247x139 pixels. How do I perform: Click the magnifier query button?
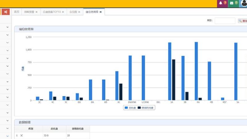pos(242,21)
